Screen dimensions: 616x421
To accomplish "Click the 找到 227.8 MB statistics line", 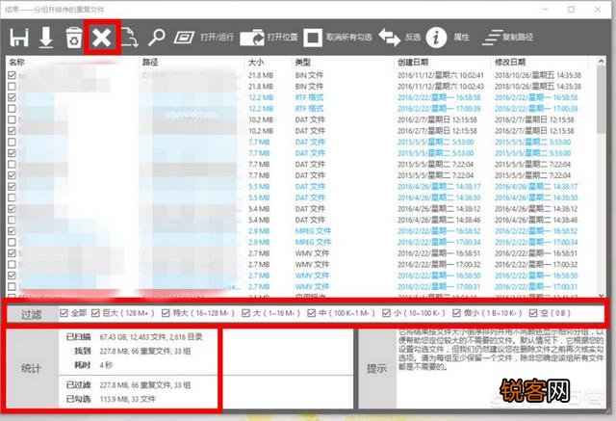I will pos(133,351).
